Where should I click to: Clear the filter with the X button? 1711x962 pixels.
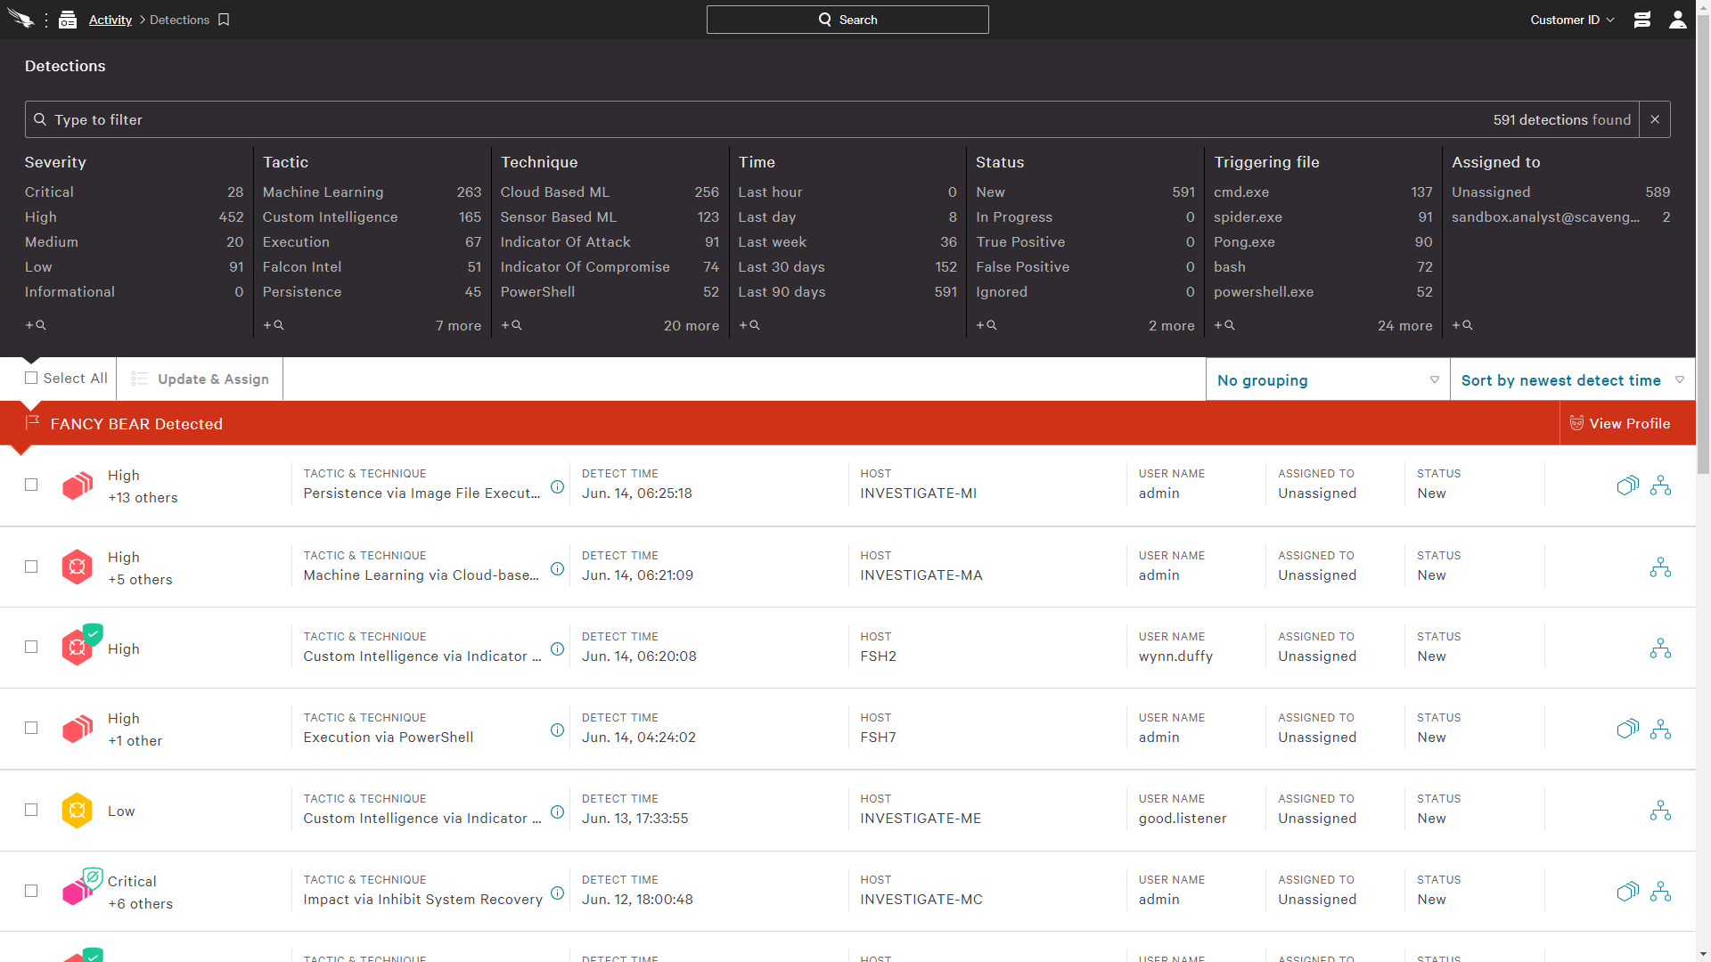[x=1655, y=119]
